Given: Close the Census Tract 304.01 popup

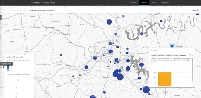Looking at the screenshot, I should pos(193,55).
